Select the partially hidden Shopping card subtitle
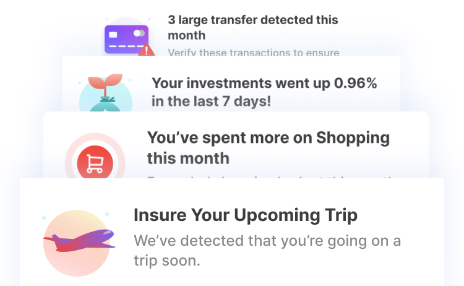This screenshot has height=286, width=464. point(271,177)
